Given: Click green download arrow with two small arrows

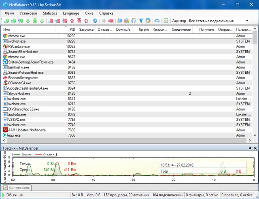Looking at the screenshot, I should point(13,21).
